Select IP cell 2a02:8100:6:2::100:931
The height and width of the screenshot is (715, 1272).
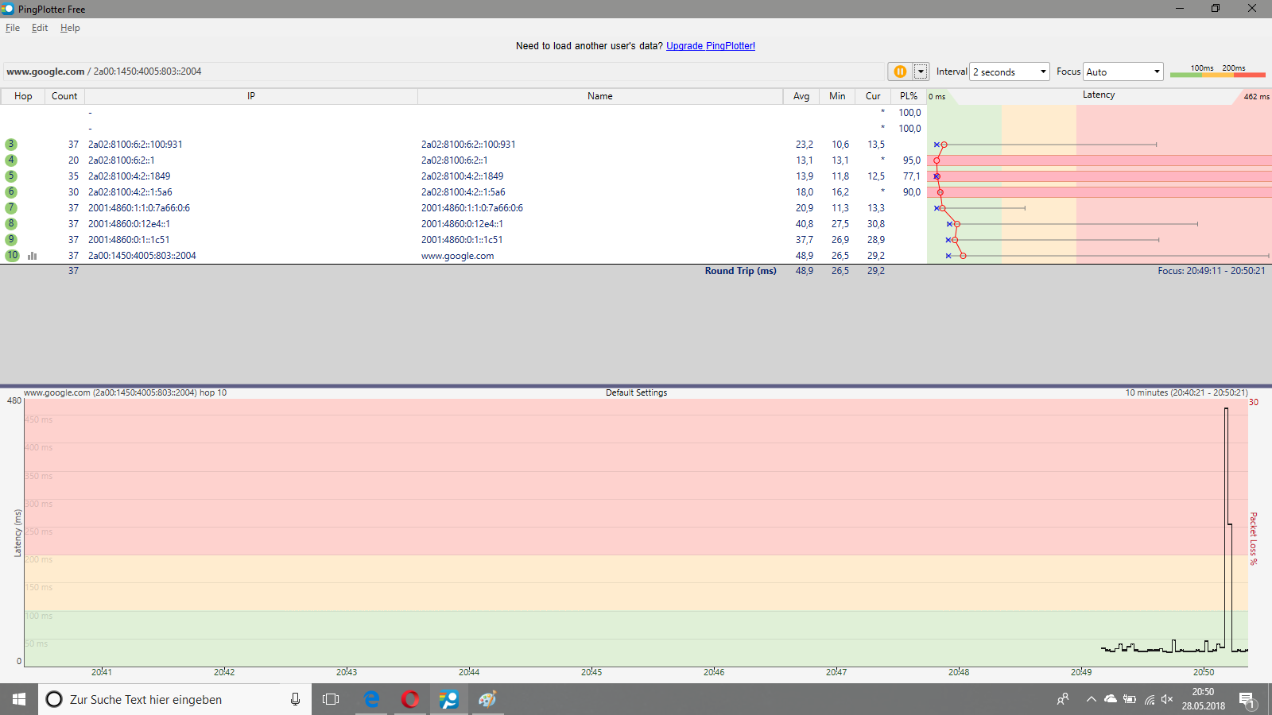(x=135, y=145)
